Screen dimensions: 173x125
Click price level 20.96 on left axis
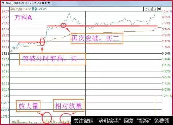pyautogui.click(x=5, y=71)
